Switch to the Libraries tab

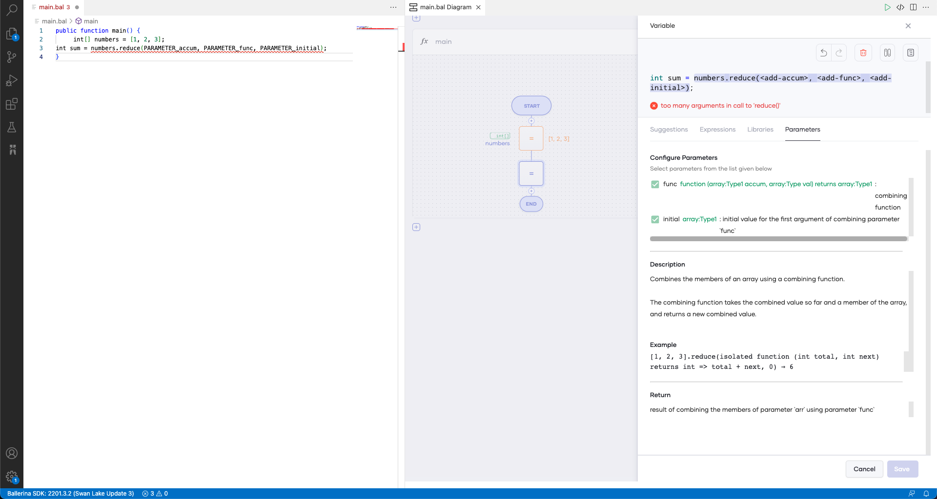click(760, 129)
